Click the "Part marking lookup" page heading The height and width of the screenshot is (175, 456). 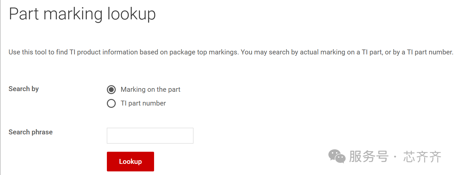82,14
